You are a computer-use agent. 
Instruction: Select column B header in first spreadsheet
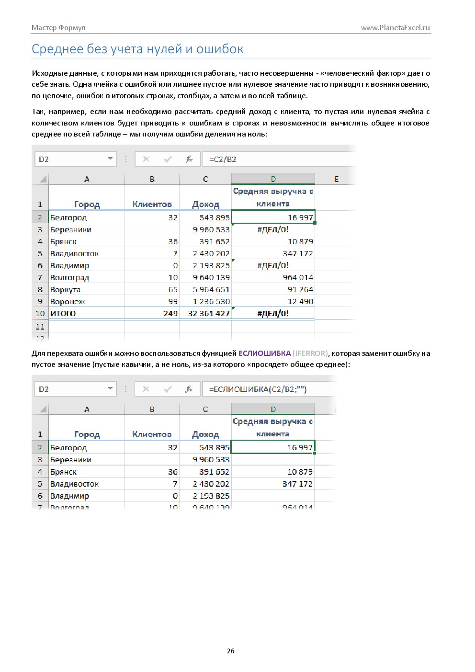point(152,179)
